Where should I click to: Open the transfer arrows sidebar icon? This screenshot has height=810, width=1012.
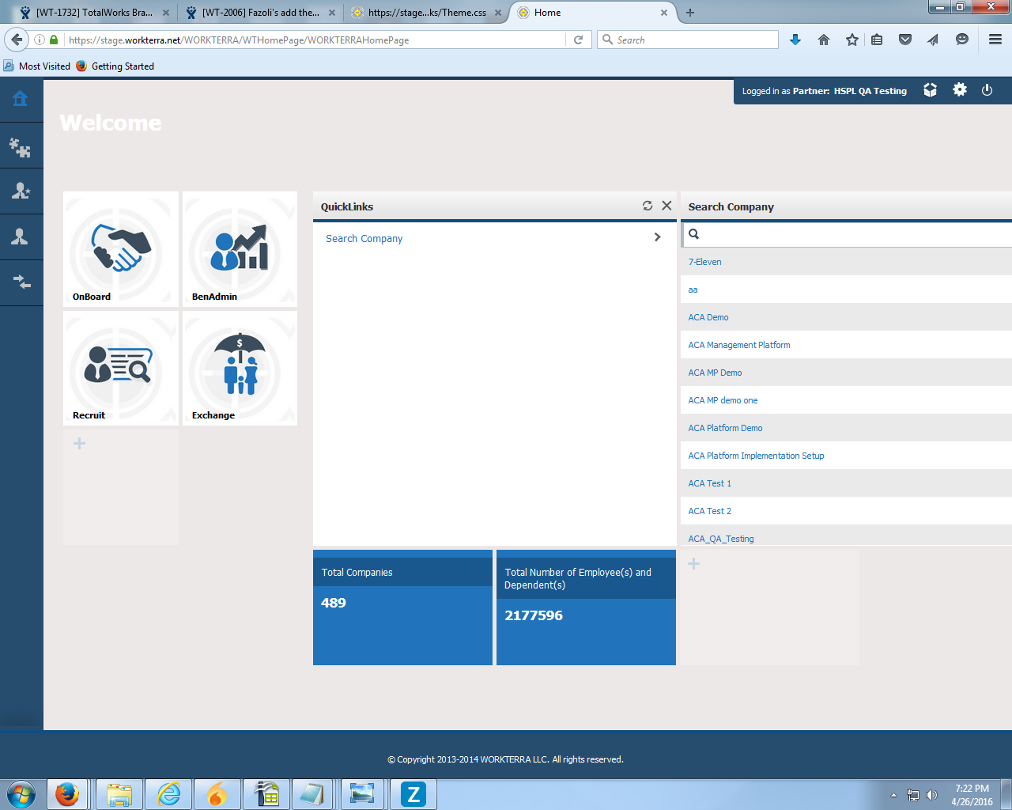21,282
